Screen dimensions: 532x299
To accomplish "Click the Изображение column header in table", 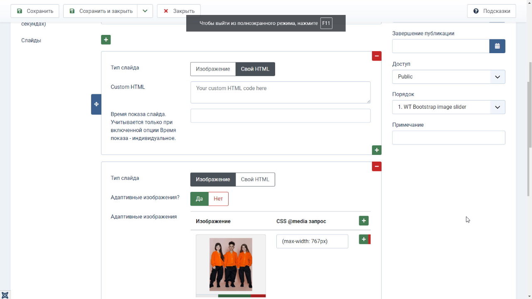I will (x=213, y=221).
